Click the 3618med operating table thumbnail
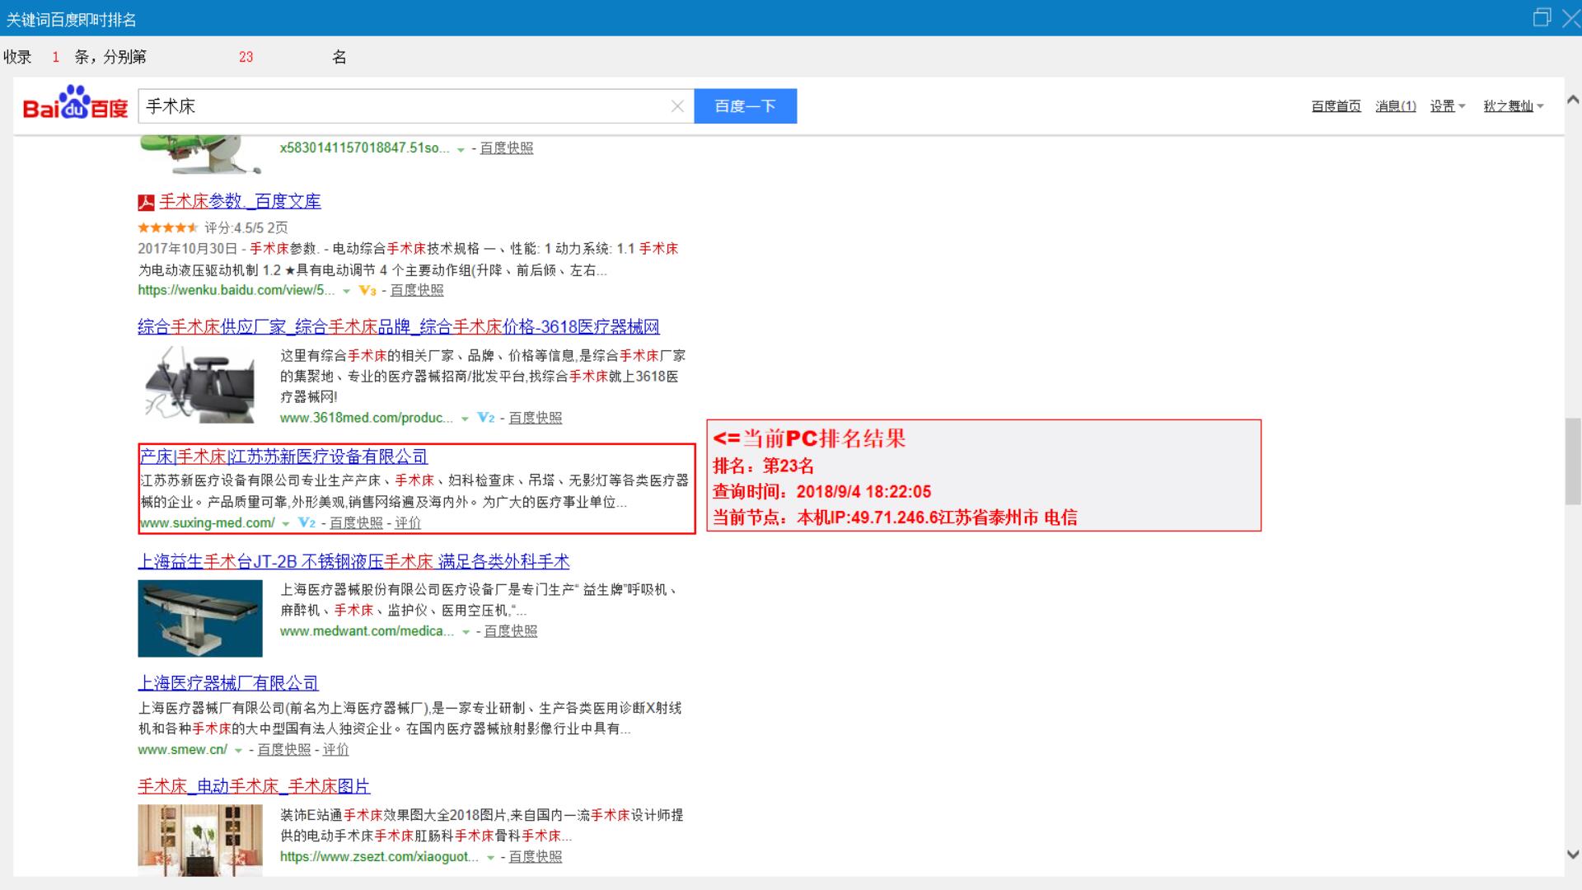The height and width of the screenshot is (890, 1582). (x=200, y=384)
